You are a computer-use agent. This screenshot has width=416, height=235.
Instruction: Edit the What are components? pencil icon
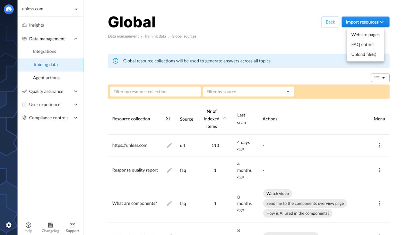[169, 204]
